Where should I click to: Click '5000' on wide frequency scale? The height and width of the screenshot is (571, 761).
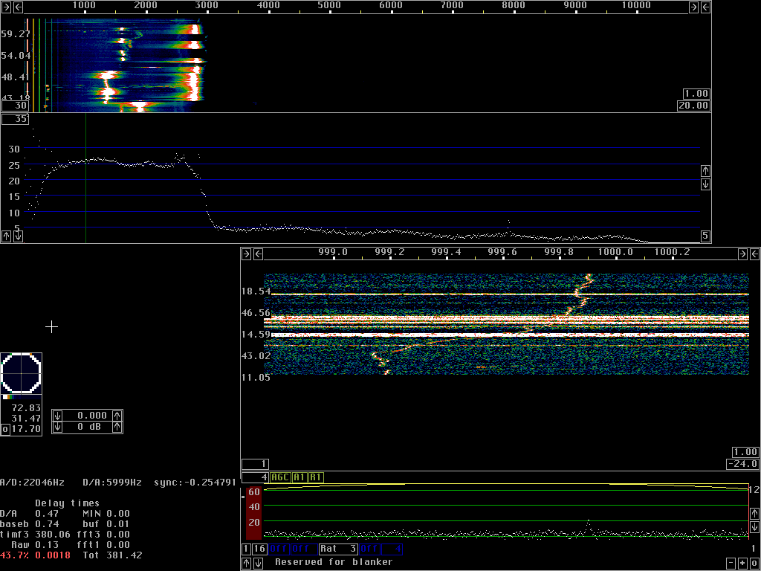pos(329,5)
